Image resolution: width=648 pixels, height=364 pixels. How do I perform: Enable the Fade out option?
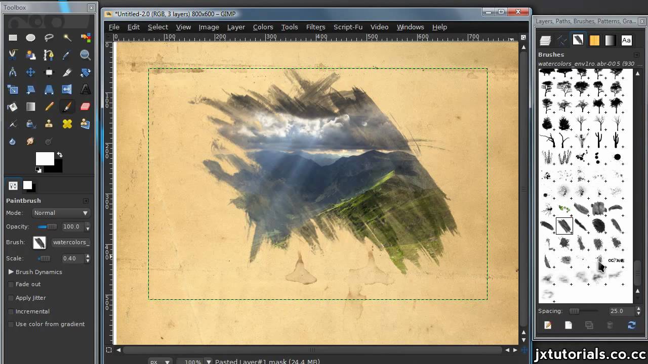[x=11, y=284]
